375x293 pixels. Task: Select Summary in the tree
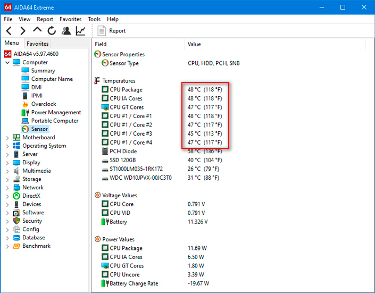click(x=43, y=71)
